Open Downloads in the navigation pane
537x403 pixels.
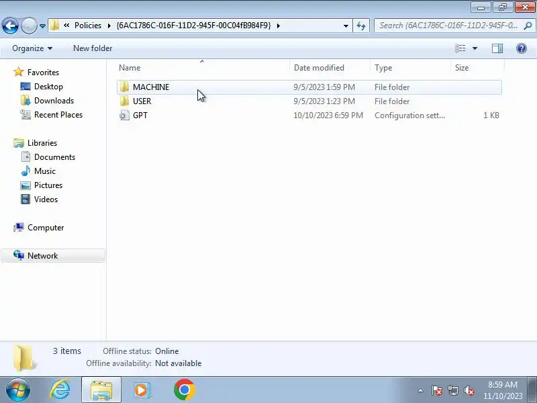tap(54, 101)
